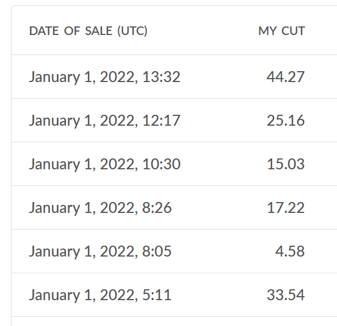Click the 44.27 cut value
The width and height of the screenshot is (337, 326).
285,77
